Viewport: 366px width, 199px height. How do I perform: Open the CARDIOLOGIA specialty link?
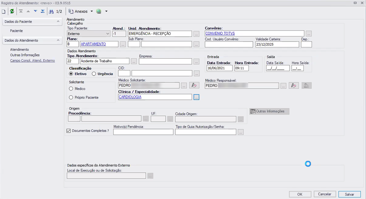click(130, 97)
